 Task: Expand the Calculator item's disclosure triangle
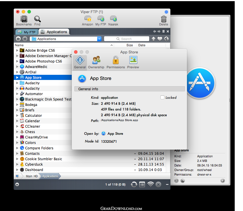[x=17, y=116]
